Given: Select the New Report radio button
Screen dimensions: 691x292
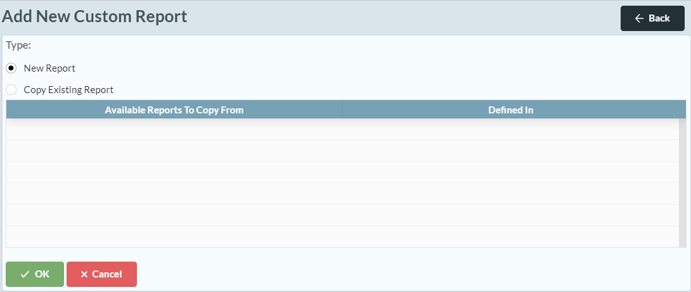Looking at the screenshot, I should pos(11,68).
